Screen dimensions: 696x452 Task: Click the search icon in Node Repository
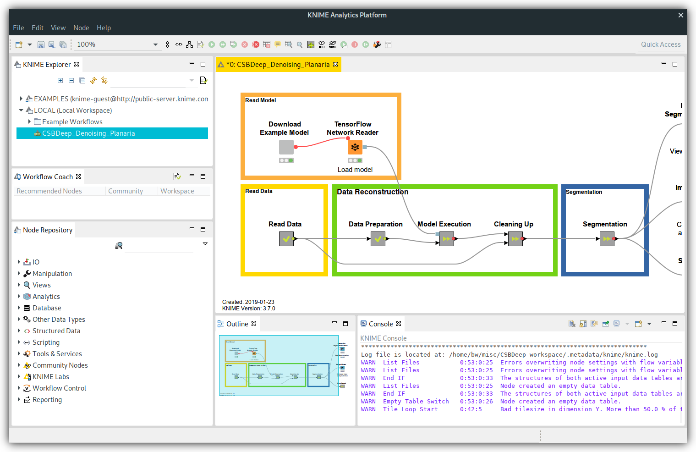click(119, 246)
